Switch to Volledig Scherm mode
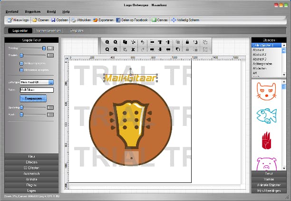 point(185,20)
